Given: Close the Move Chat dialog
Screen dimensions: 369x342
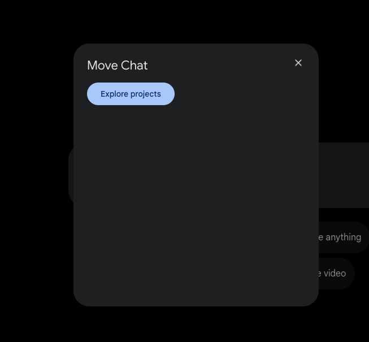Looking at the screenshot, I should click(298, 63).
